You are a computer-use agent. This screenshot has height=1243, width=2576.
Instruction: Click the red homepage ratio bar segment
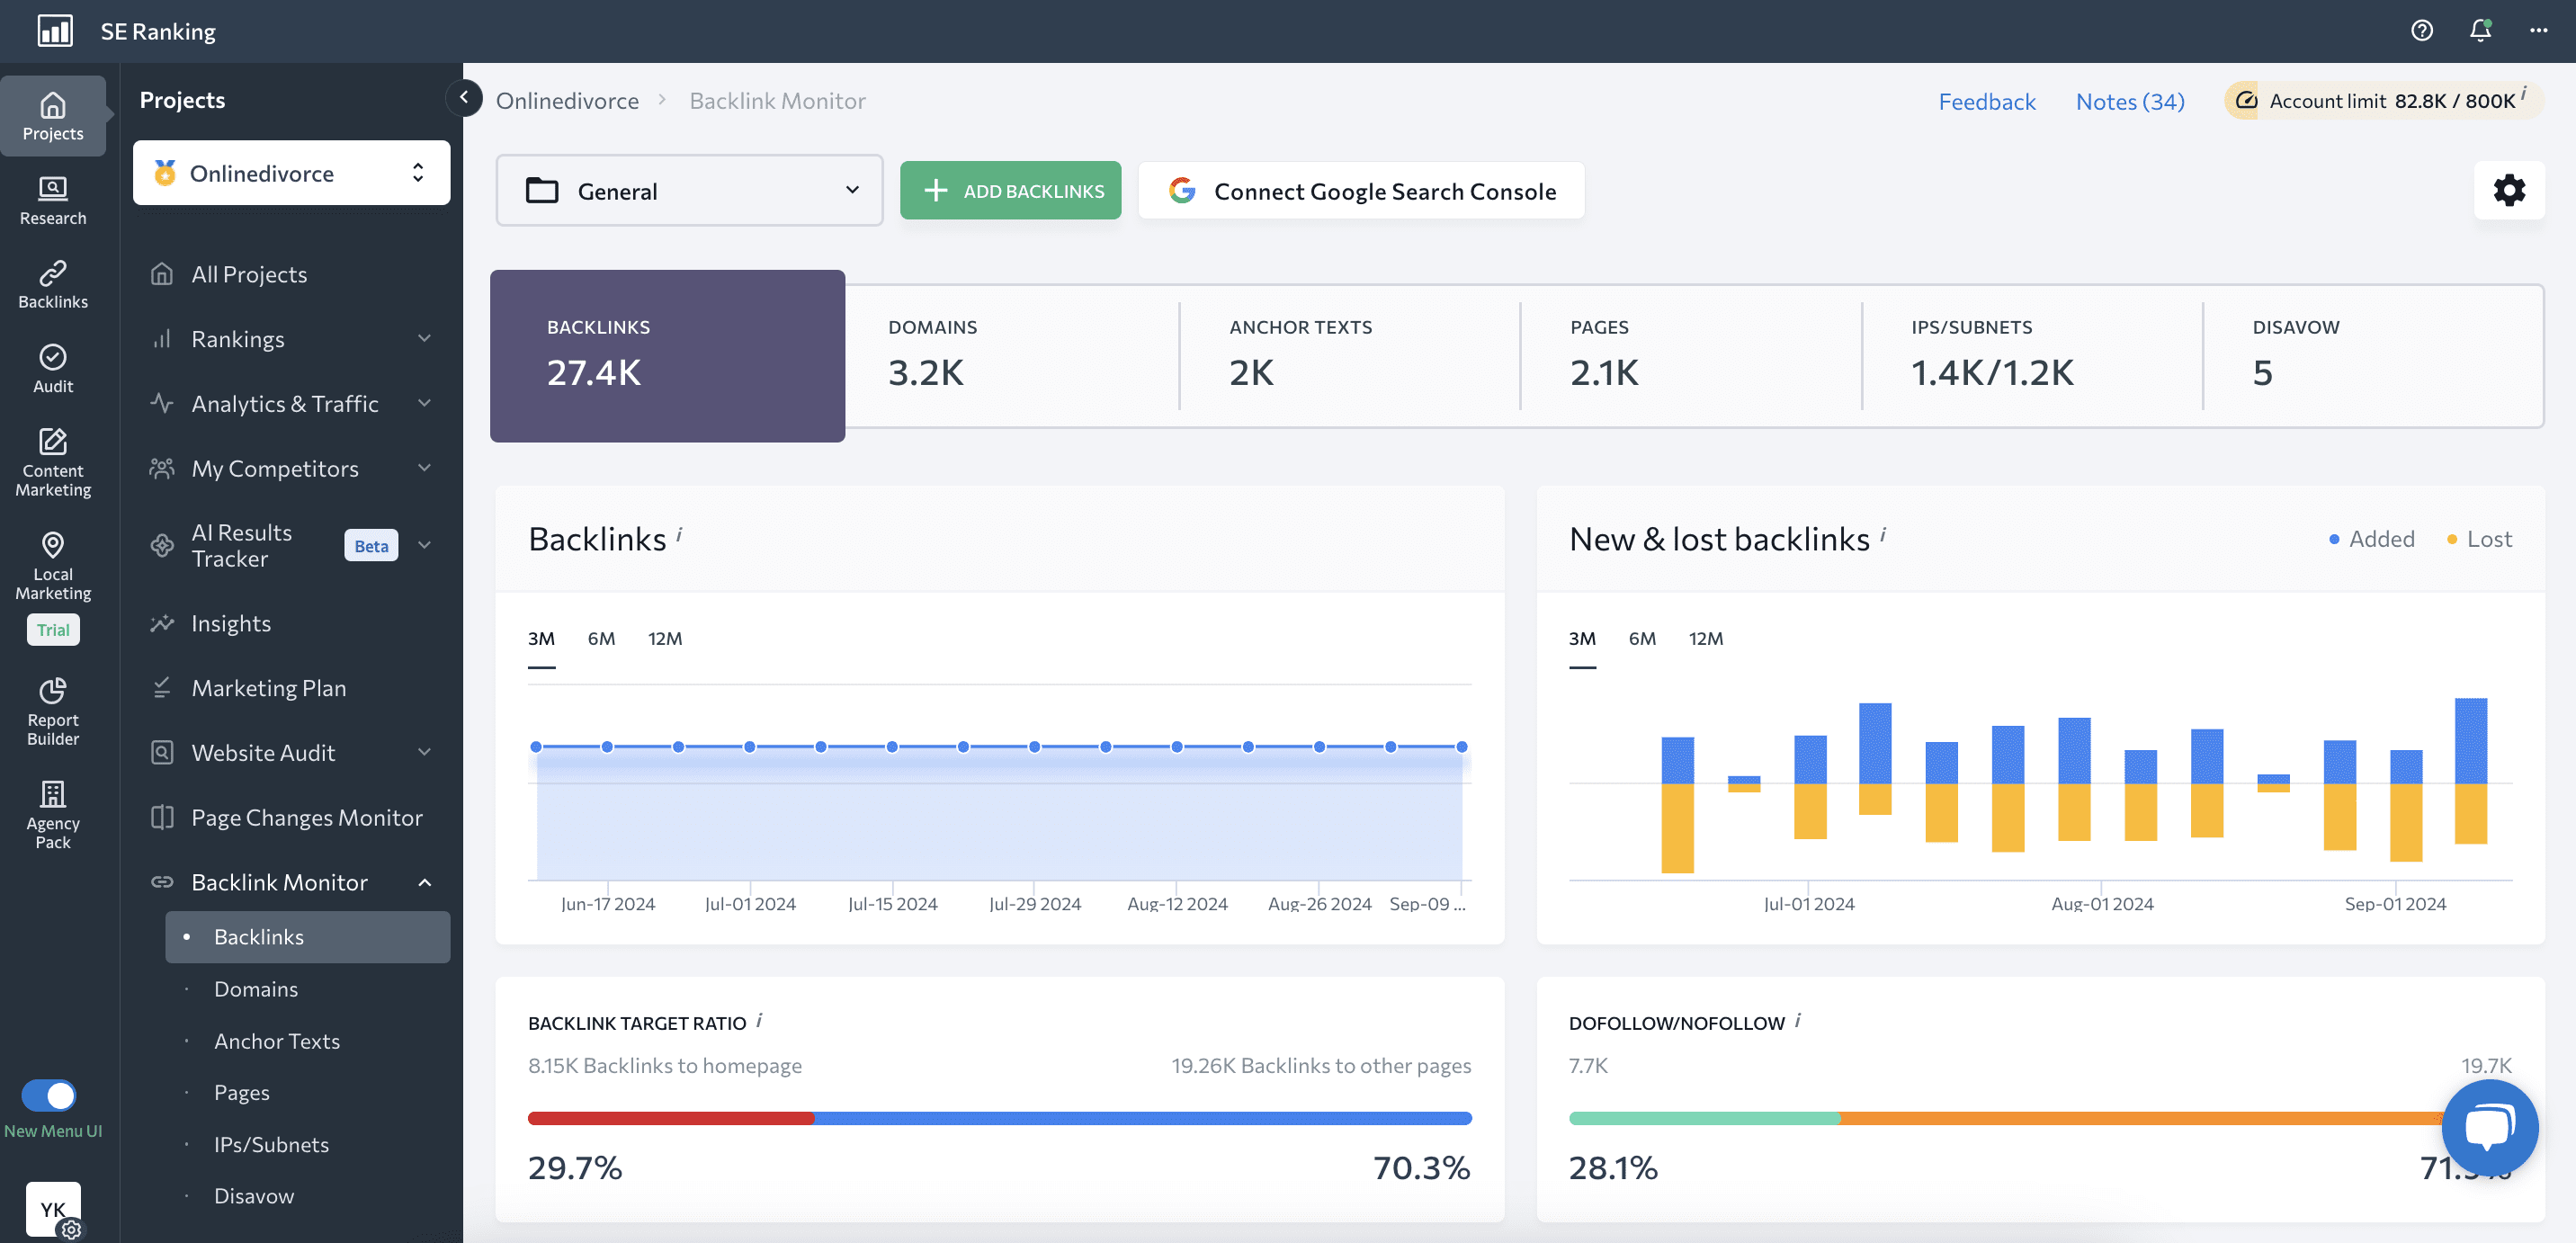coord(671,1118)
